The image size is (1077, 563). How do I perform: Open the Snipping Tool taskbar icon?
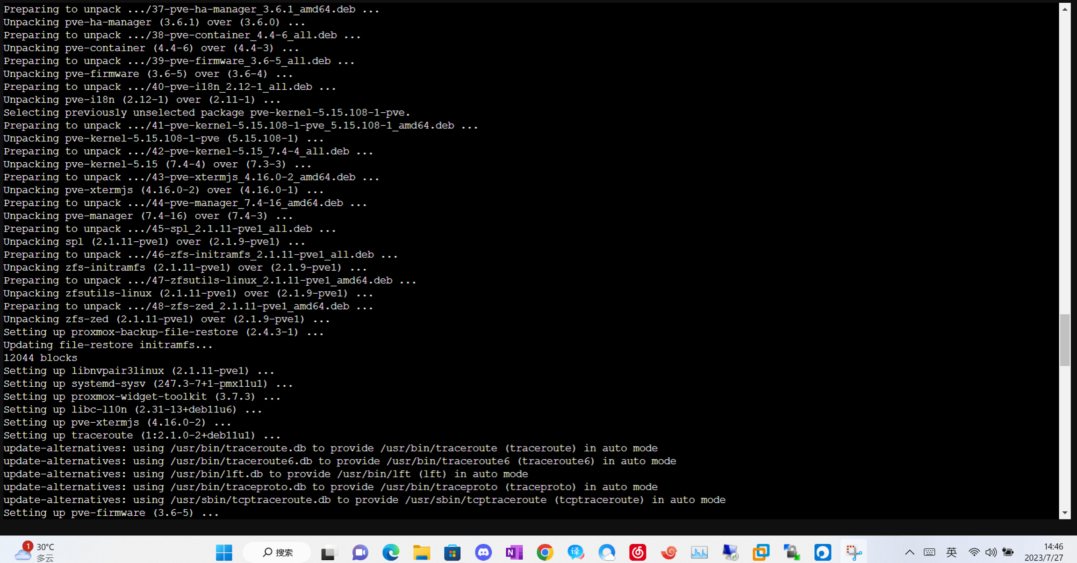[x=854, y=552]
